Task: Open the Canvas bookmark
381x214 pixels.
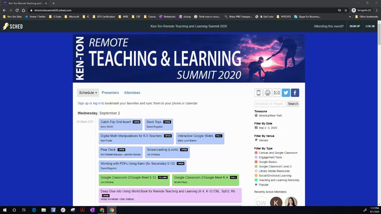Action: [150, 17]
